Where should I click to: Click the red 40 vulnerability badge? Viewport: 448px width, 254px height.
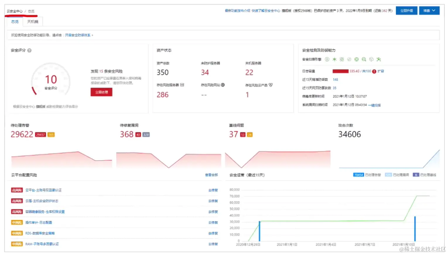[x=138, y=135]
